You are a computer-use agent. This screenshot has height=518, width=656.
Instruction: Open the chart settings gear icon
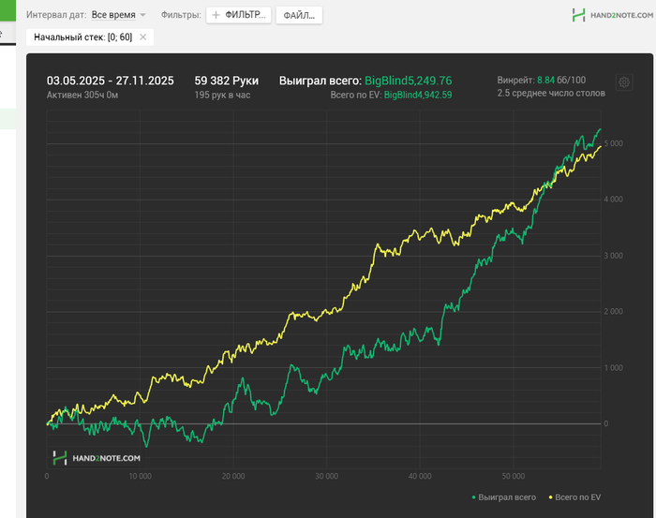tap(624, 82)
